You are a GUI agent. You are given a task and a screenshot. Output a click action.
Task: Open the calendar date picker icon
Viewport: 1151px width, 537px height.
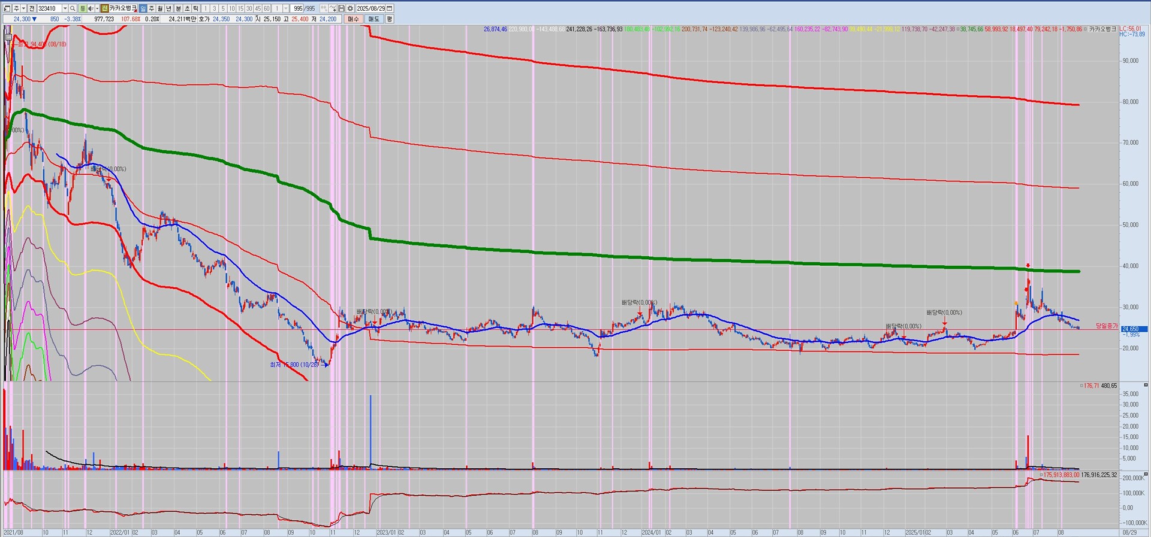point(390,8)
